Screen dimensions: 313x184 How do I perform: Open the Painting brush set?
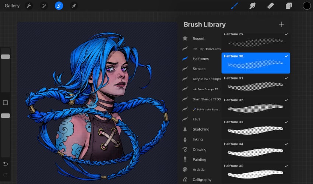(201, 159)
